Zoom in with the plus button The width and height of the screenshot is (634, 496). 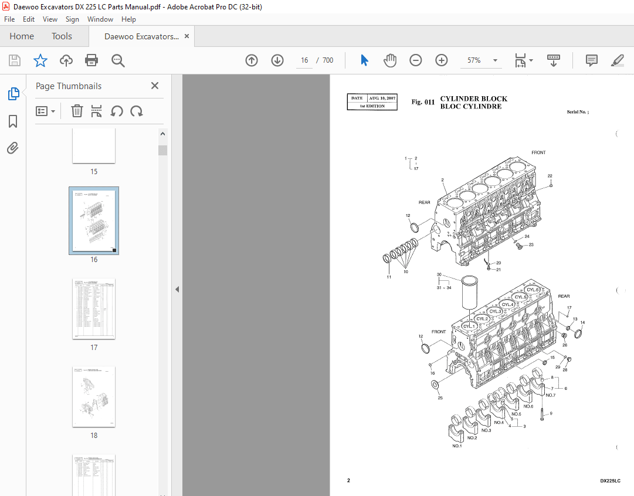442,60
